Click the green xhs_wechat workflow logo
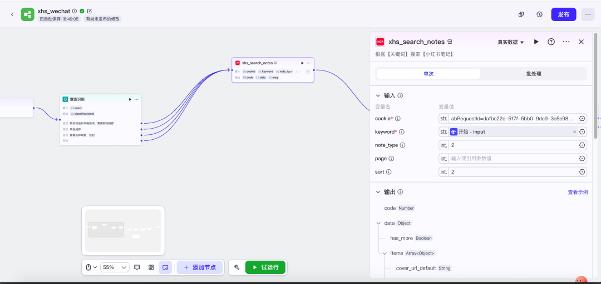The width and height of the screenshot is (601, 284). (x=28, y=14)
